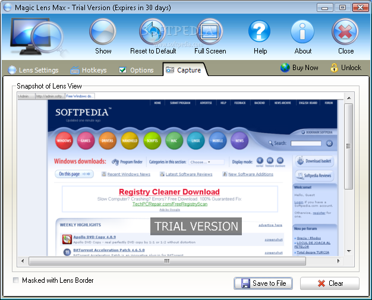Image resolution: width=372 pixels, height=300 pixels.
Task: Click the Snapshot of Lens View thumbnail
Action: click(181, 174)
